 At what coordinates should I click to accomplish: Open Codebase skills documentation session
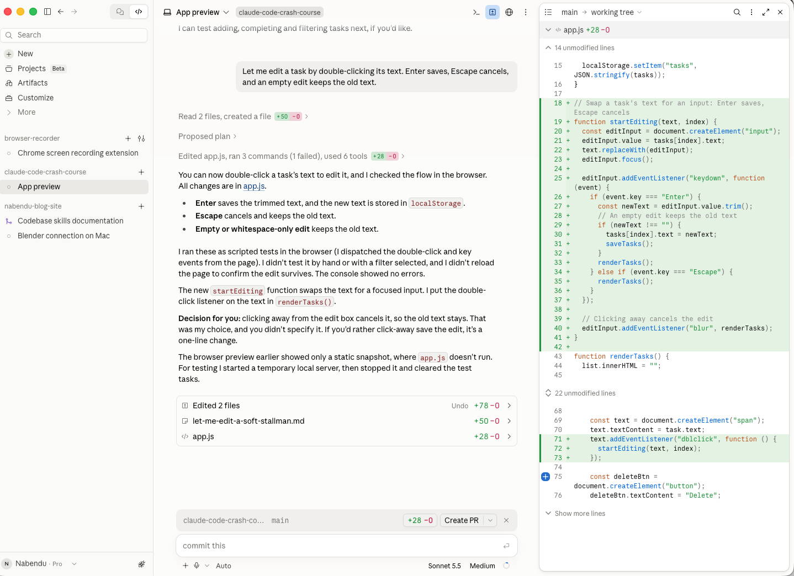click(x=75, y=221)
